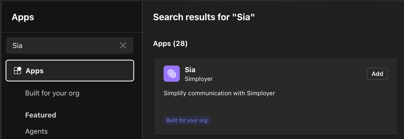Click the Apps grid icon in sidebar

[17, 71]
